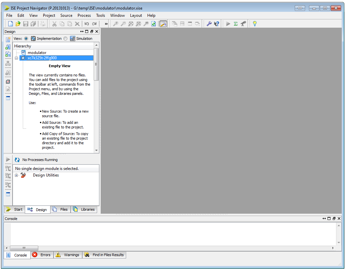Click the telescope toolbar icon
Image resolution: width=346 pixels, height=270 pixels.
pyautogui.click(x=243, y=24)
